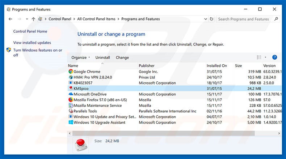Click the Mozilla Firefox 57.0 icon

pos(71,100)
